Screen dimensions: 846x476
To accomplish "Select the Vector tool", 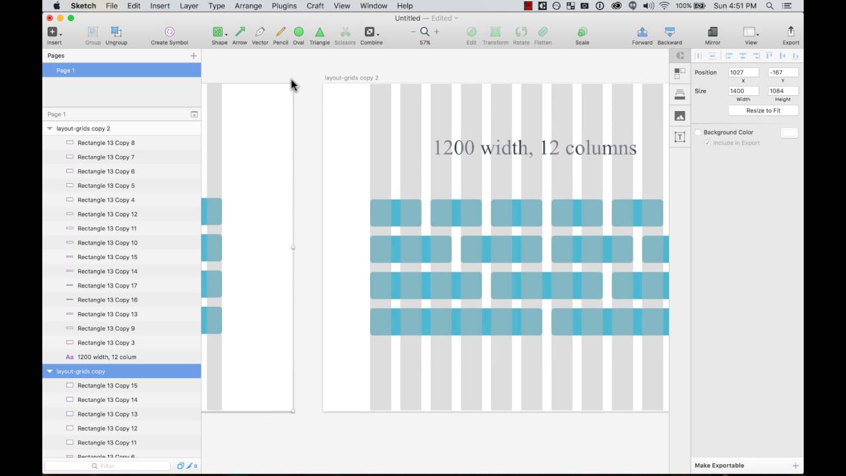I will [x=260, y=31].
